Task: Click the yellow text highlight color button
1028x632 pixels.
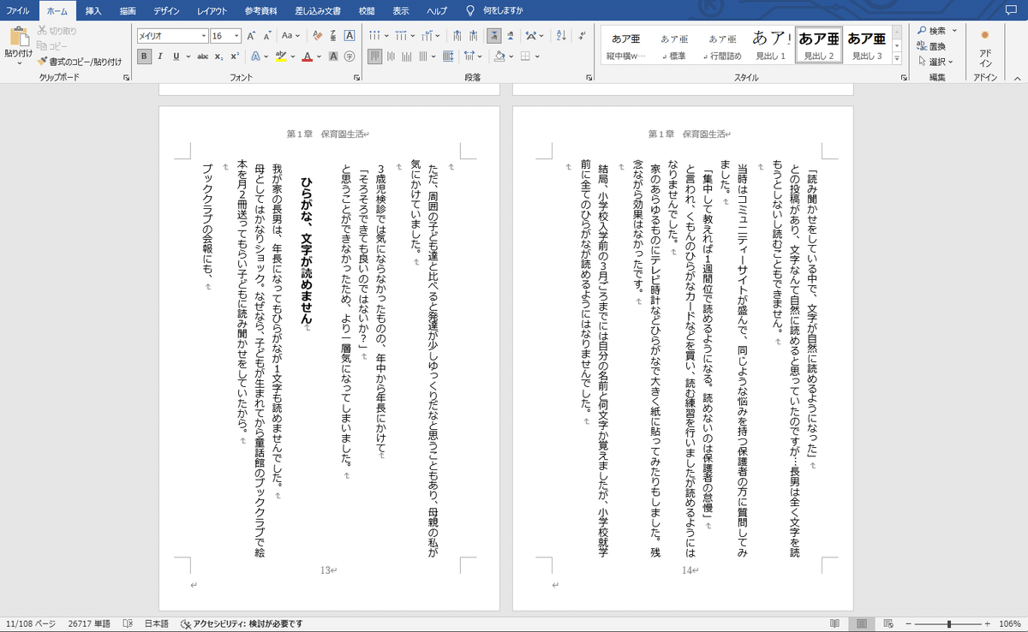Action: [280, 57]
